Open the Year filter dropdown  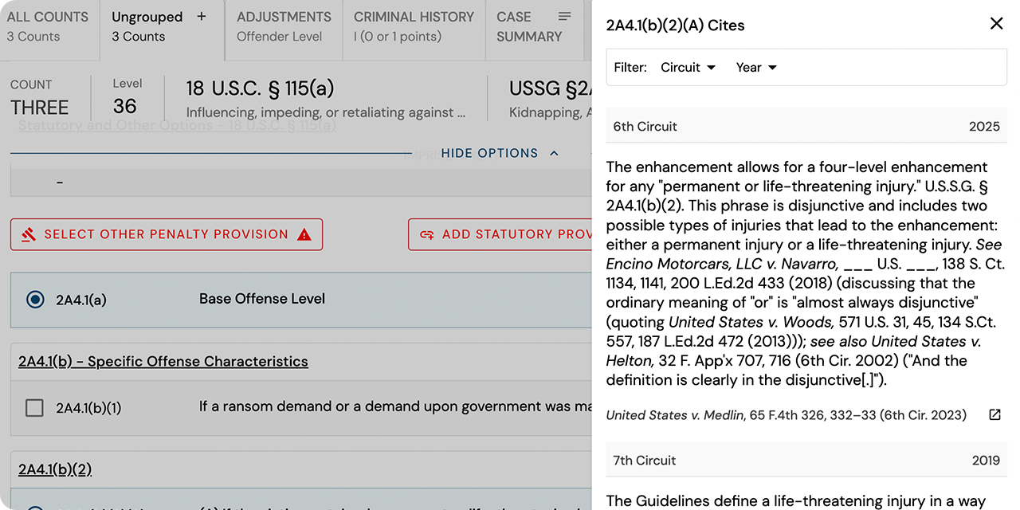(x=755, y=67)
